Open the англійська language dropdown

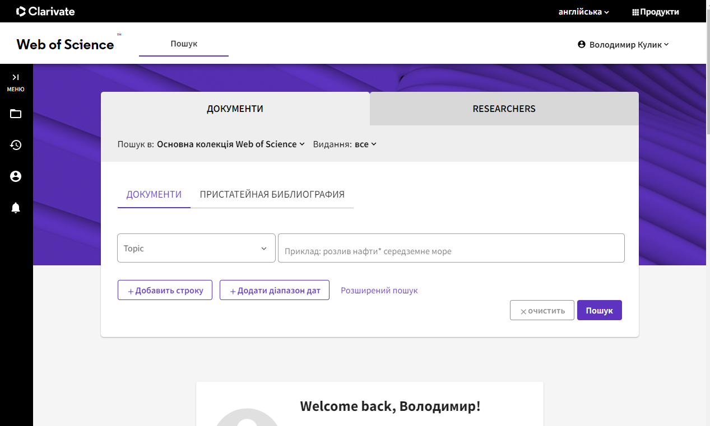[x=584, y=12]
